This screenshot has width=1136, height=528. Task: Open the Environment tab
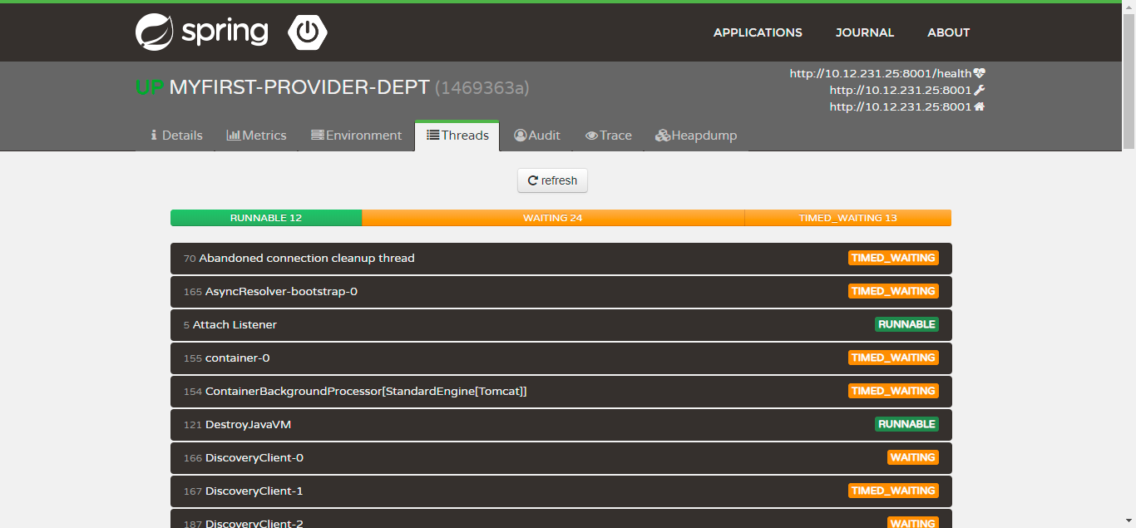(x=356, y=136)
